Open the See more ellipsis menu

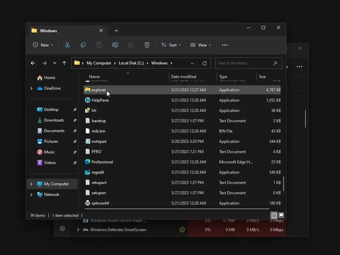coord(225,45)
